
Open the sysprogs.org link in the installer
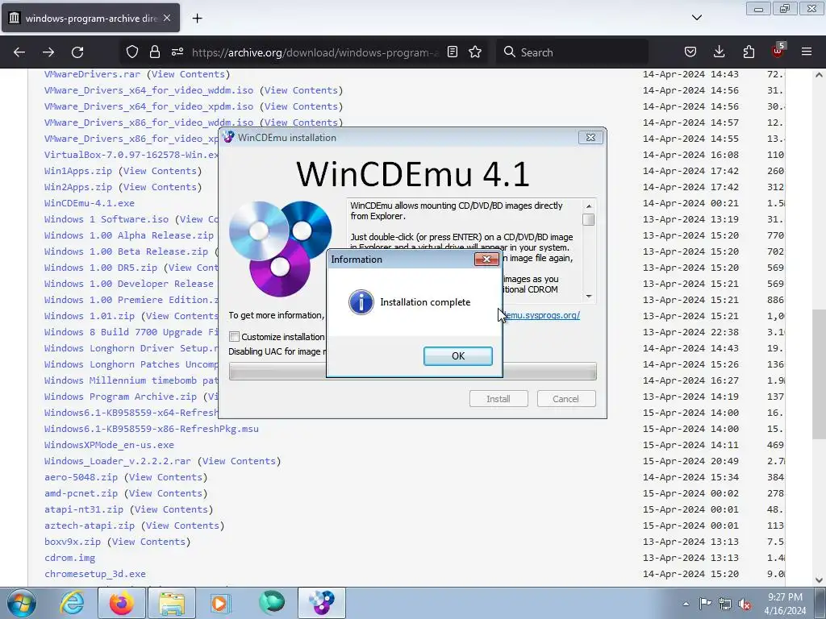[541, 315]
